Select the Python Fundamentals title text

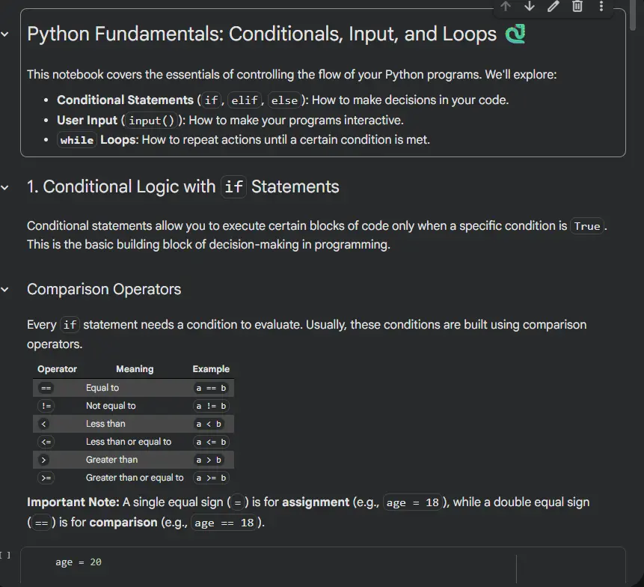coord(260,34)
